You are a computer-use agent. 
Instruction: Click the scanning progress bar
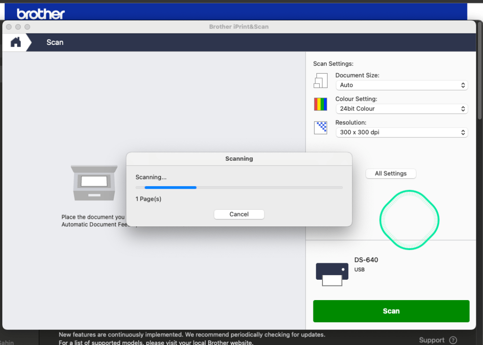[x=239, y=188]
